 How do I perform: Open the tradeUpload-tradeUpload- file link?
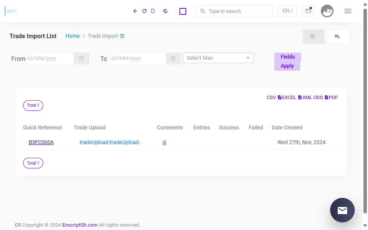click(110, 142)
